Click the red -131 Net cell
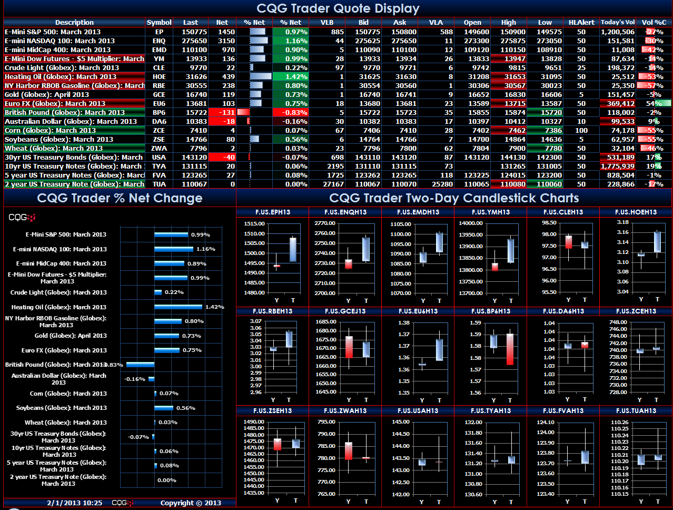Image resolution: width=673 pixels, height=510 pixels. coord(222,112)
